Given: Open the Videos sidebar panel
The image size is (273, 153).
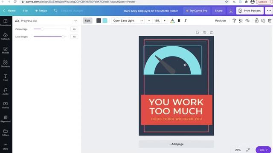Looking at the screenshot, I should [x=6, y=105].
